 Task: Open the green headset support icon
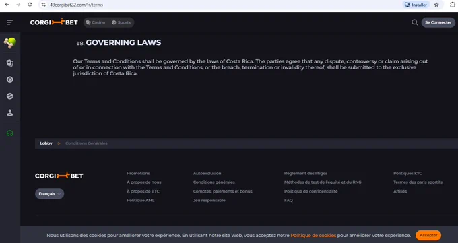(10, 133)
